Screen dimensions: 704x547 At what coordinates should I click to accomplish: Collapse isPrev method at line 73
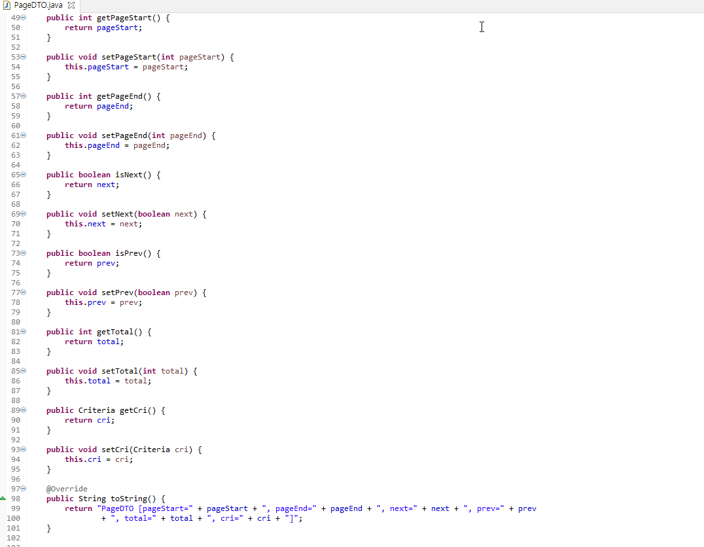click(24, 253)
